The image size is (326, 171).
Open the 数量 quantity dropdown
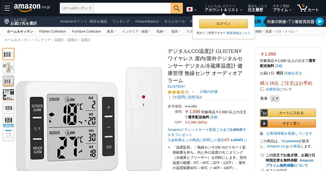[275, 99]
